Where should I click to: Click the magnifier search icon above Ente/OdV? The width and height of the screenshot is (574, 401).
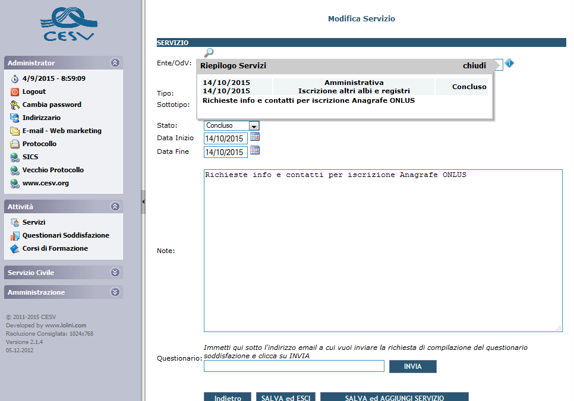[209, 53]
